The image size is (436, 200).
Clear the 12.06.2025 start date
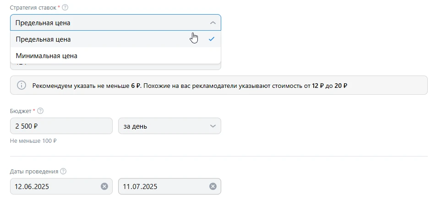(104, 186)
